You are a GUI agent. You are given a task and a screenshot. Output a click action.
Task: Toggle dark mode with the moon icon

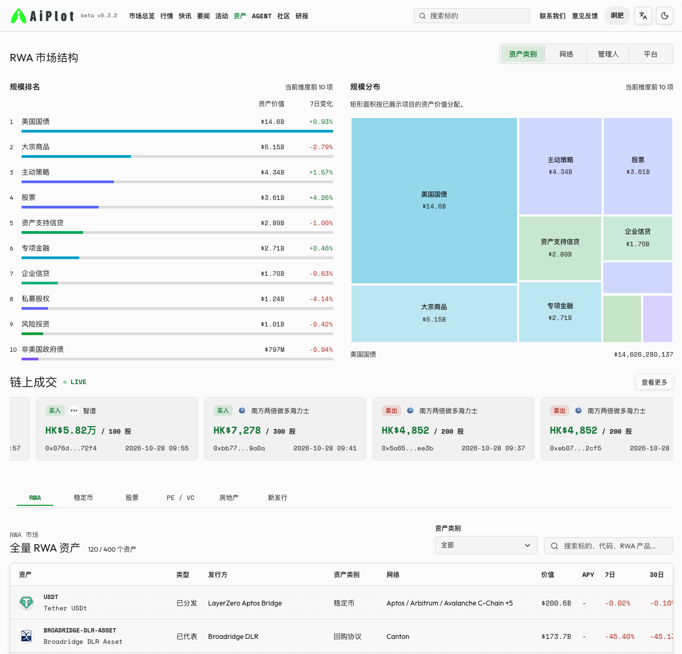point(665,16)
